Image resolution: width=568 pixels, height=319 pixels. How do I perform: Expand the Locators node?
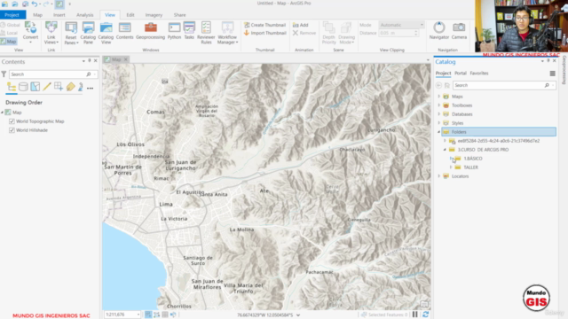point(439,176)
